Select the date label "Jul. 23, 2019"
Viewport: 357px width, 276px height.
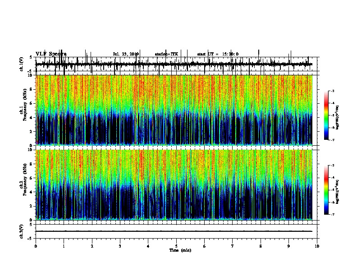click(x=126, y=54)
